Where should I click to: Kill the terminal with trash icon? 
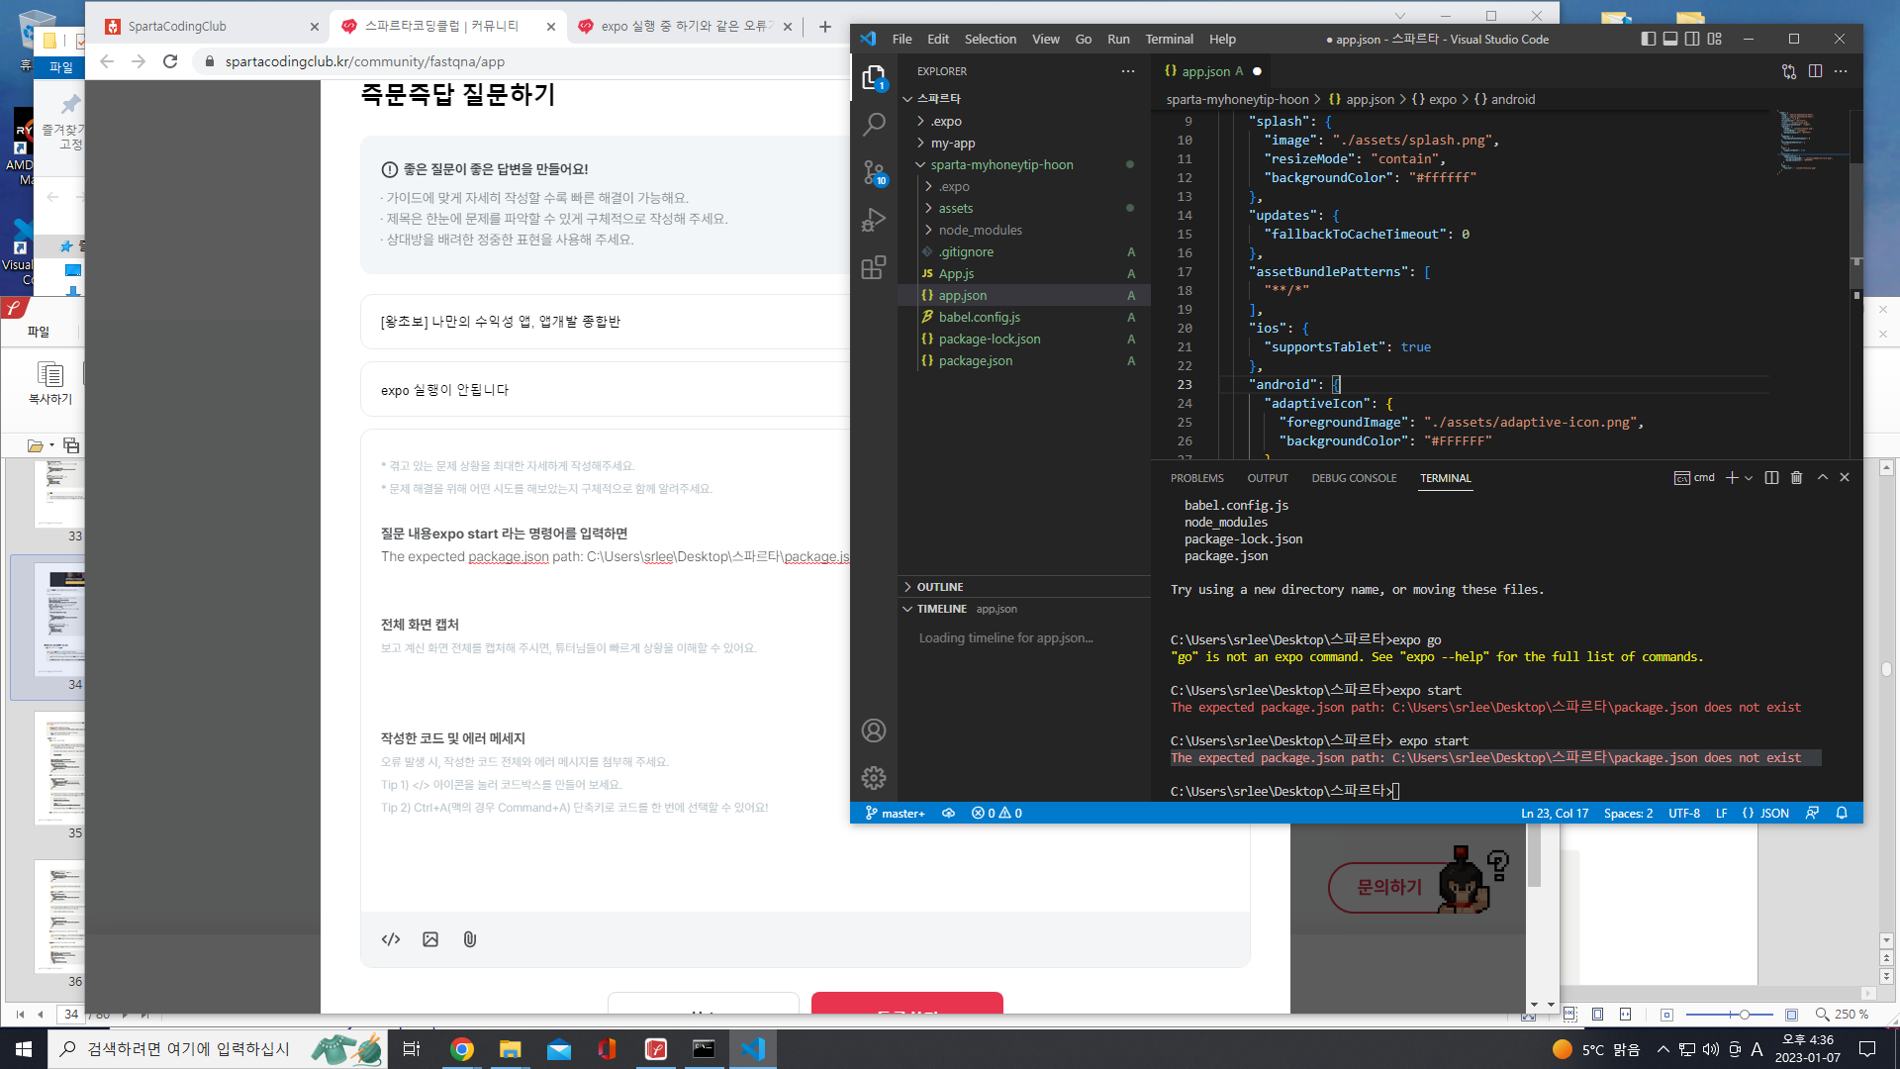[x=1797, y=477]
